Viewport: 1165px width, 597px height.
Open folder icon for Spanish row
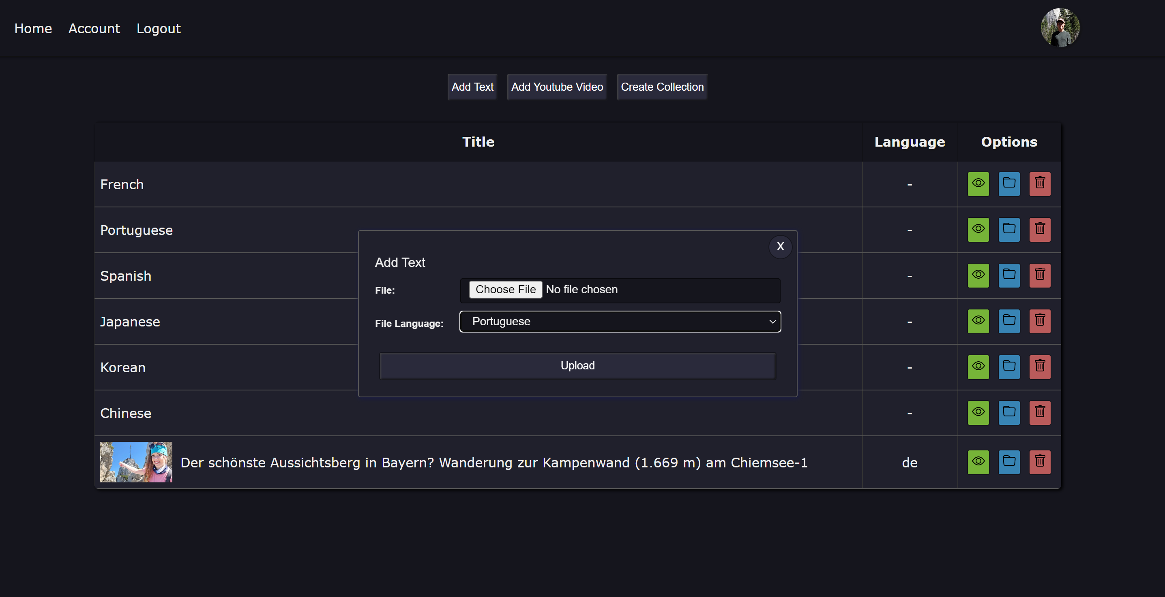(1009, 275)
